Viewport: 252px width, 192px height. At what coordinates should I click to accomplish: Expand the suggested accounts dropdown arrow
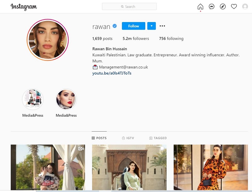152,26
